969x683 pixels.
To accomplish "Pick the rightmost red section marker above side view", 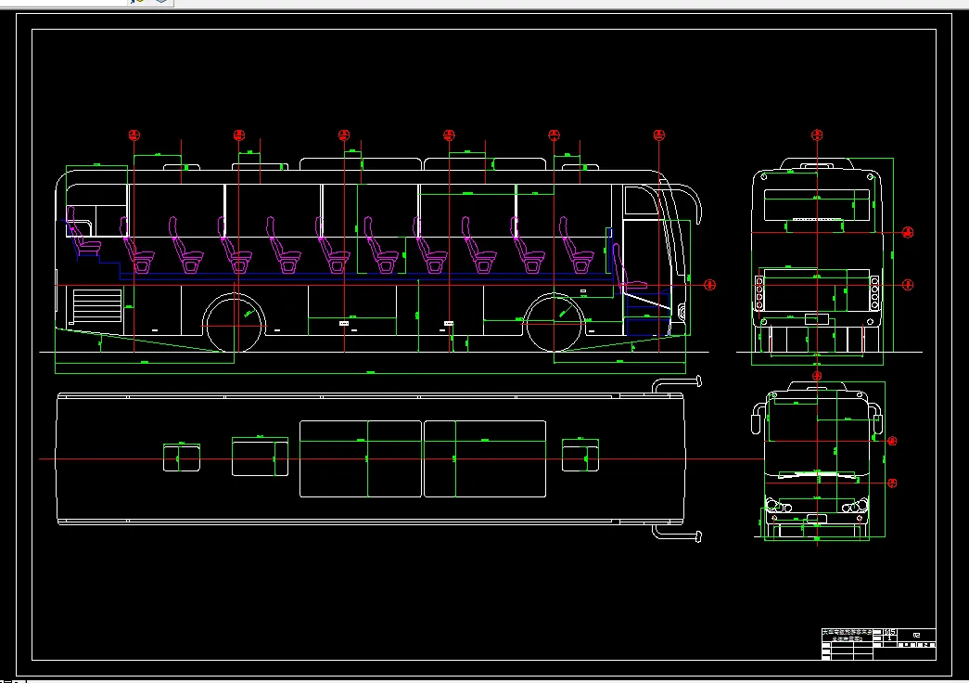I will (x=658, y=135).
